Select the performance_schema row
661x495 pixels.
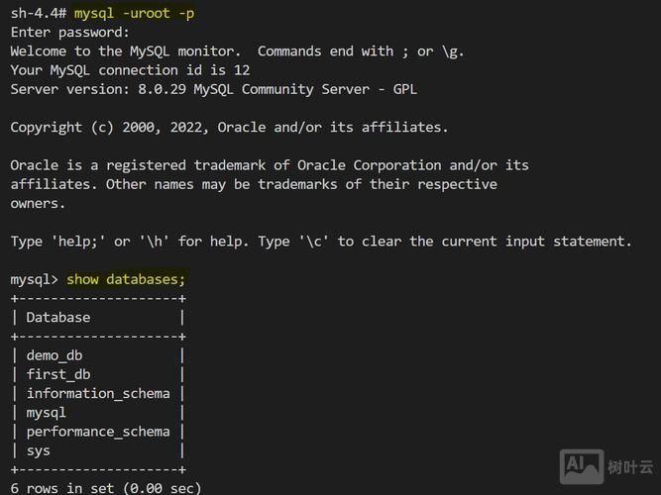[x=97, y=431]
